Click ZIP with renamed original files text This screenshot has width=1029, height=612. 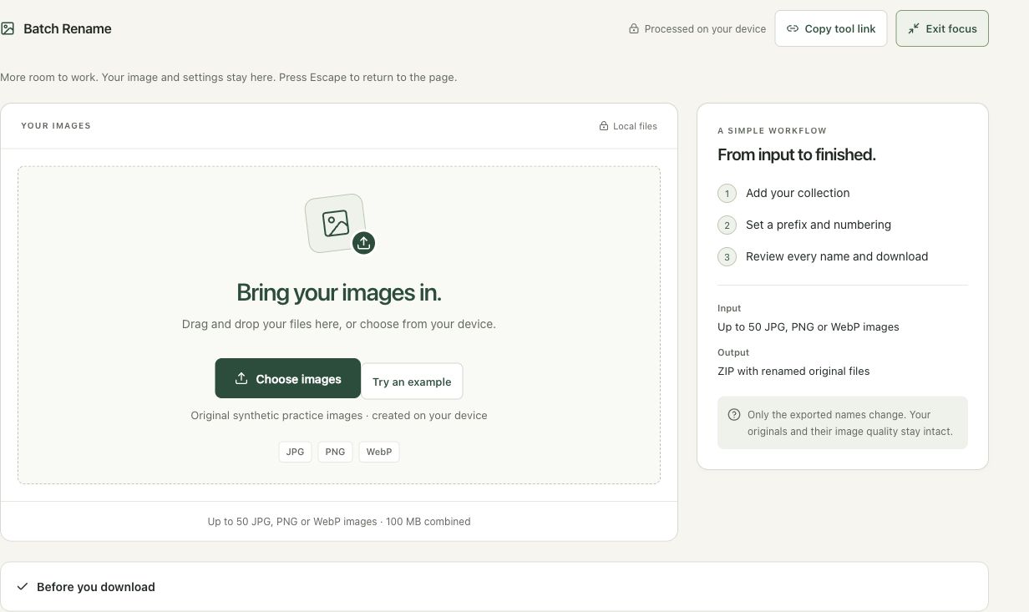[x=793, y=371]
